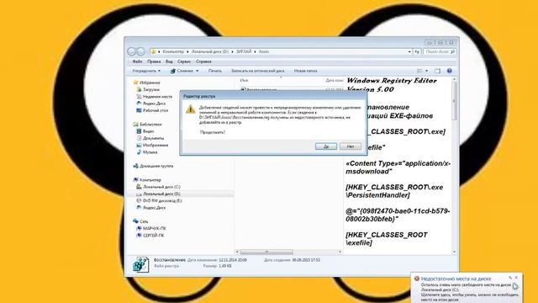This screenshot has height=303, width=538.
Task: Select Яндекс.Диск under Компьютер
Action: pos(154,208)
